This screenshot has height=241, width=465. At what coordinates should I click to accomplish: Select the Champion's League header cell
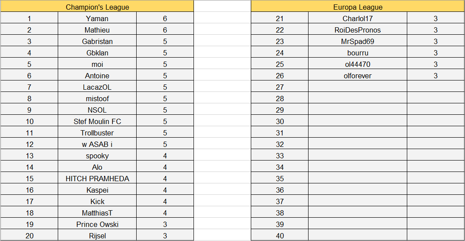(x=97, y=7)
